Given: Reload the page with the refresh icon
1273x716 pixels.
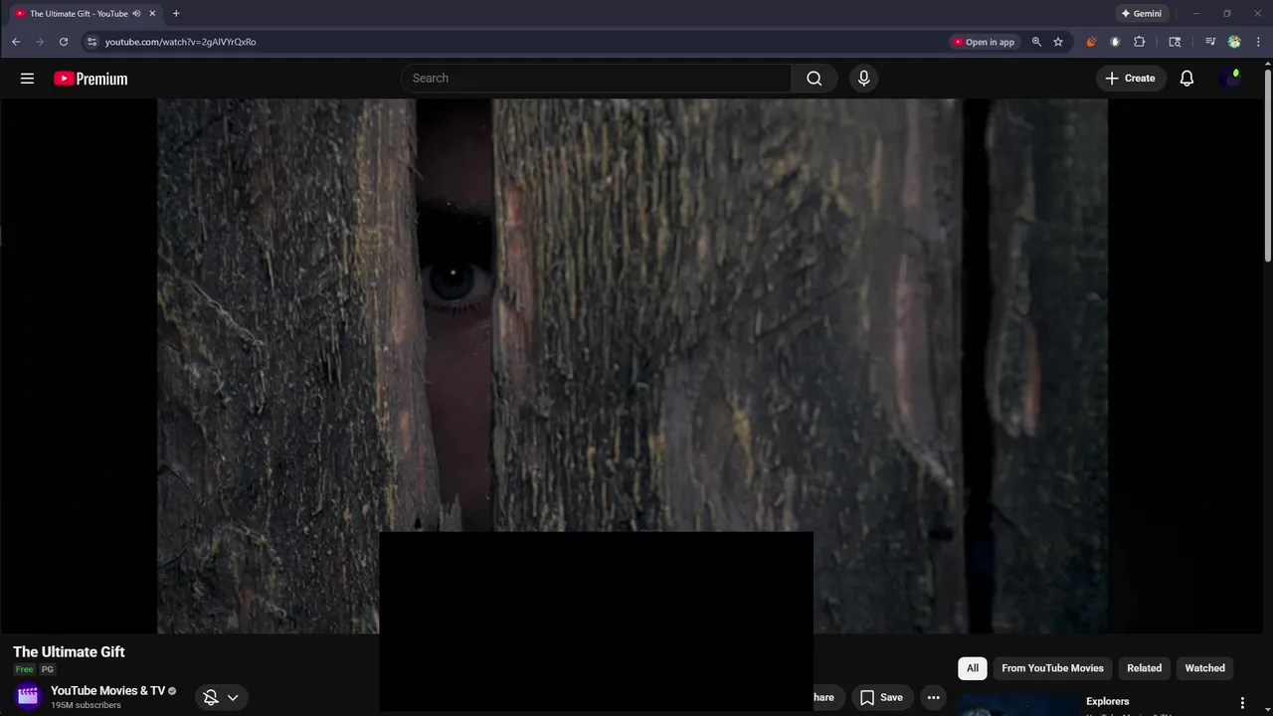Looking at the screenshot, I should (64, 42).
